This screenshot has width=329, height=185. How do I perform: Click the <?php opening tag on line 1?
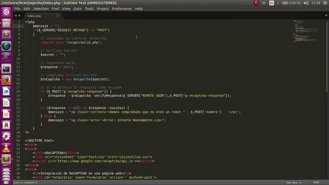coord(30,22)
